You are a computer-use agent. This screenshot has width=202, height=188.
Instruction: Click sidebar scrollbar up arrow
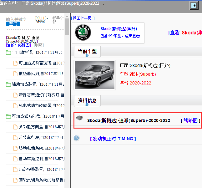tap(67, 16)
